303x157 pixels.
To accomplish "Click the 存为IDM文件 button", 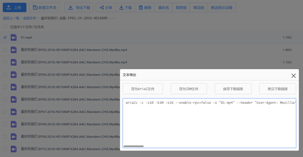I will [x=189, y=89].
